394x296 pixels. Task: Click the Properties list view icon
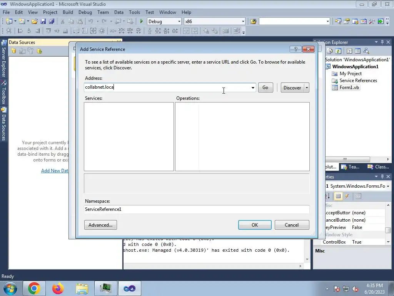coord(338,196)
